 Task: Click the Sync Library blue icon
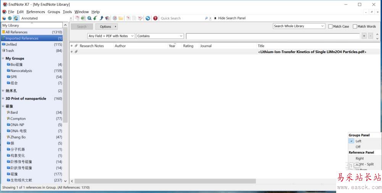click(147, 18)
